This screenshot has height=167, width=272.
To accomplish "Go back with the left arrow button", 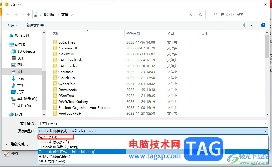I will [x=8, y=15].
